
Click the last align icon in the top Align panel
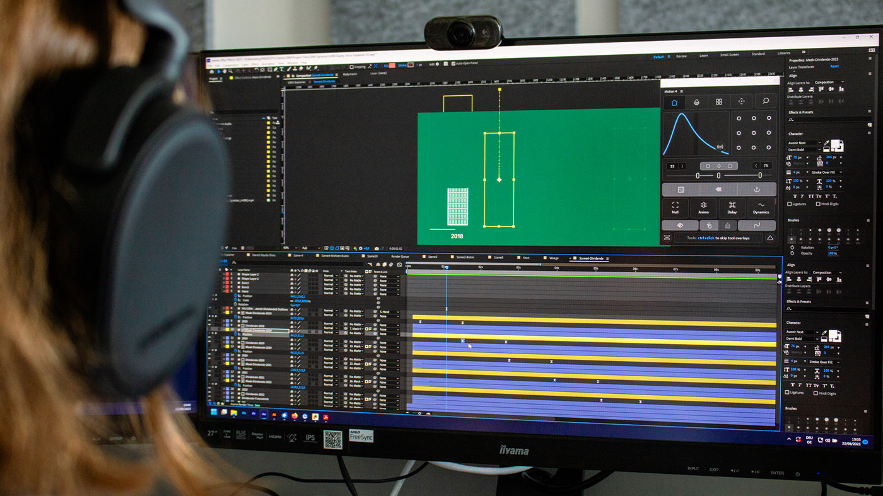tap(843, 89)
